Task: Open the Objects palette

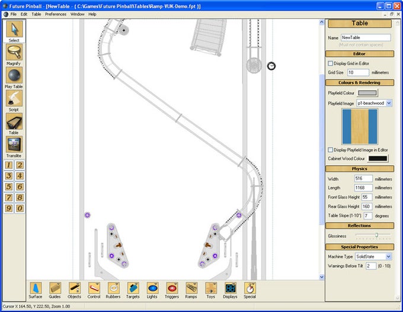Action: (75, 288)
